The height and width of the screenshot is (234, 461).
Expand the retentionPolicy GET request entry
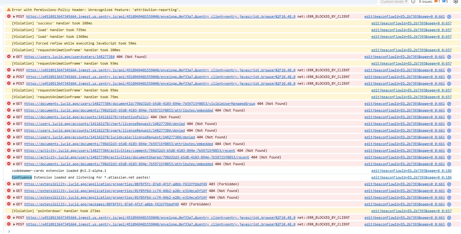14,117
